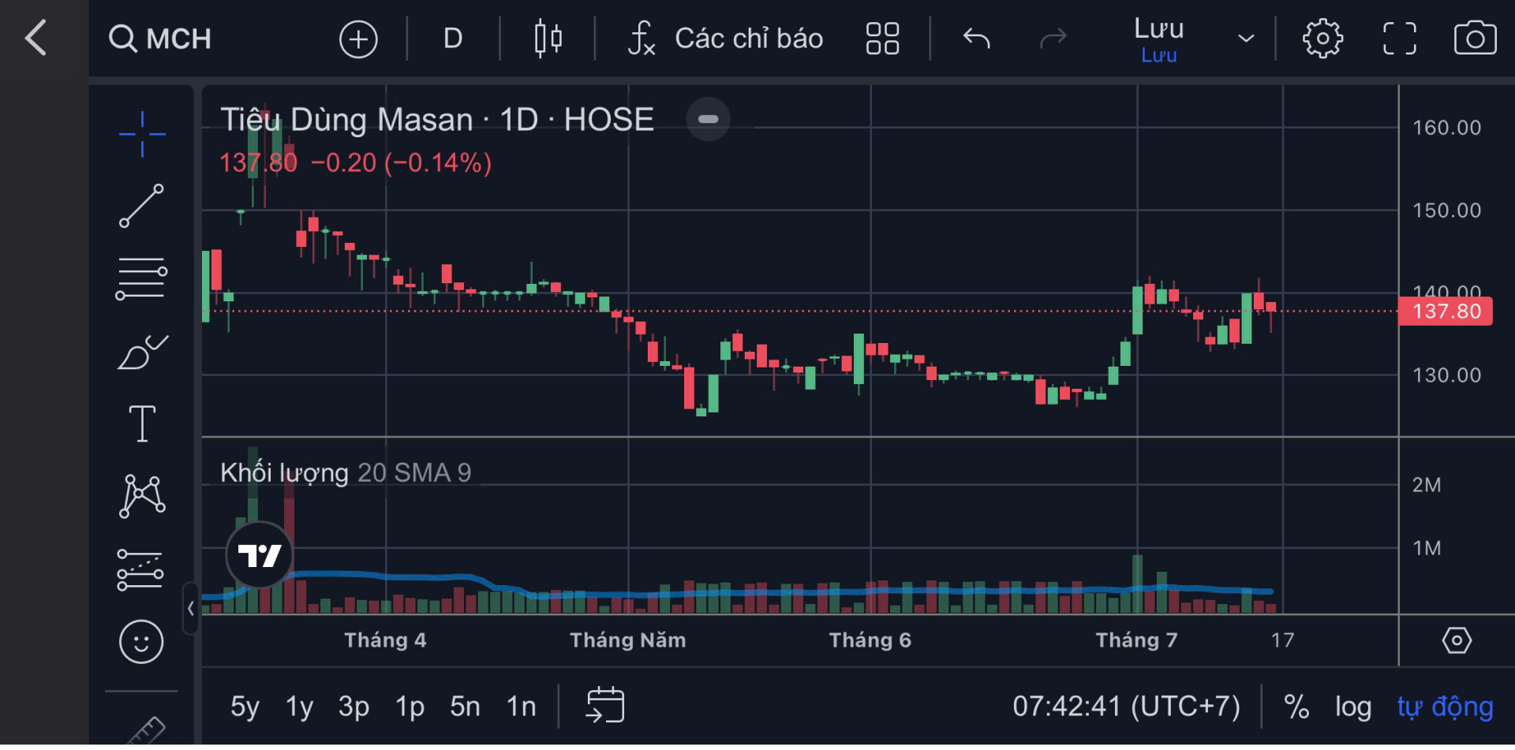This screenshot has width=1515, height=750.
Task: Open the forecasting and measurement tools
Action: (x=140, y=569)
